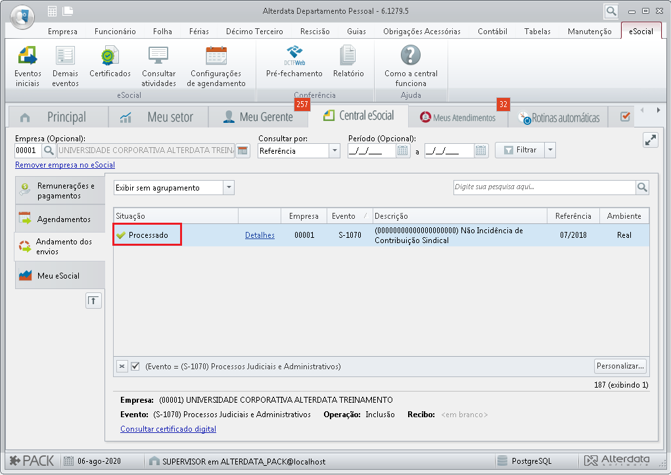Open Demais eventos ribbon button
The height and width of the screenshot is (475, 671).
[65, 66]
